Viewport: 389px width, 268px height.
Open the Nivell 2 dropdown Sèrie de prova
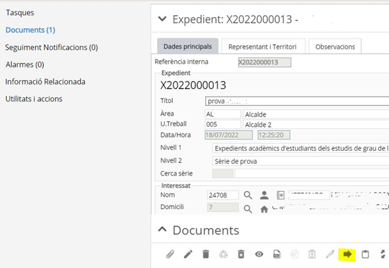pos(300,161)
